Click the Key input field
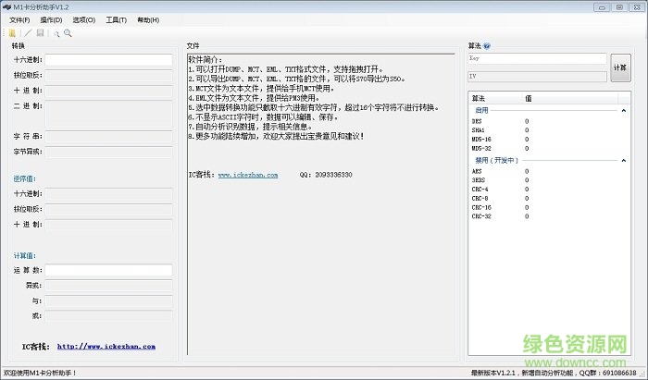The width and height of the screenshot is (648, 380). 537,59
